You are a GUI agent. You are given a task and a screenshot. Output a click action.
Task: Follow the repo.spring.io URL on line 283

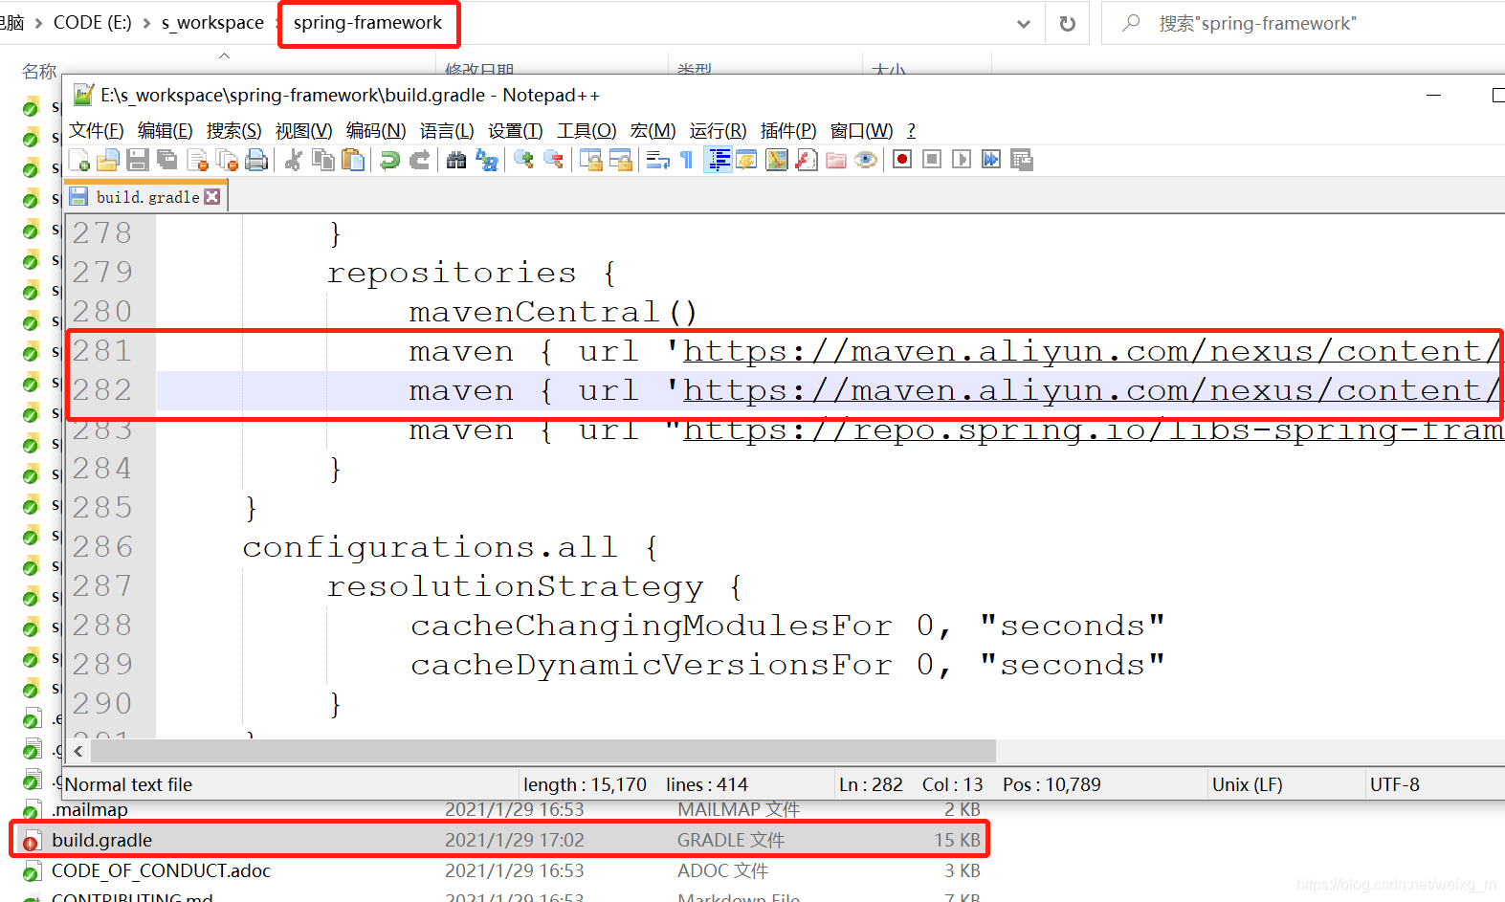(x=1092, y=429)
